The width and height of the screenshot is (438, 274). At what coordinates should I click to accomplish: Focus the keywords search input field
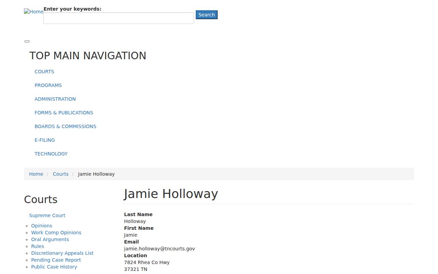pyautogui.click(x=119, y=18)
